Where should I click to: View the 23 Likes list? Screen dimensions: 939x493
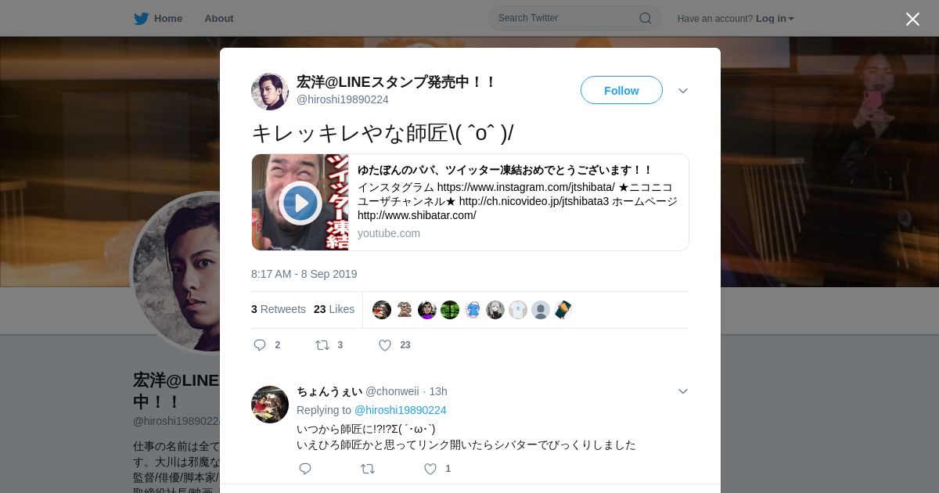click(x=334, y=309)
